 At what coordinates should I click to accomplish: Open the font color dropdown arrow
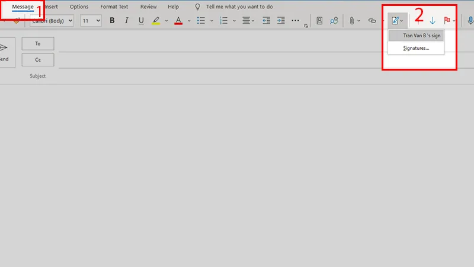click(x=189, y=21)
